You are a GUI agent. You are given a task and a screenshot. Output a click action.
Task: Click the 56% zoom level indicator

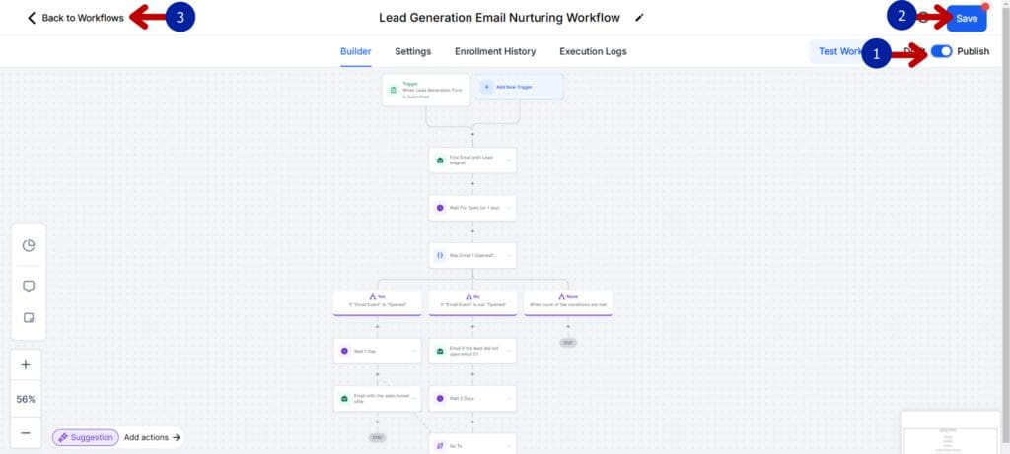click(x=26, y=399)
